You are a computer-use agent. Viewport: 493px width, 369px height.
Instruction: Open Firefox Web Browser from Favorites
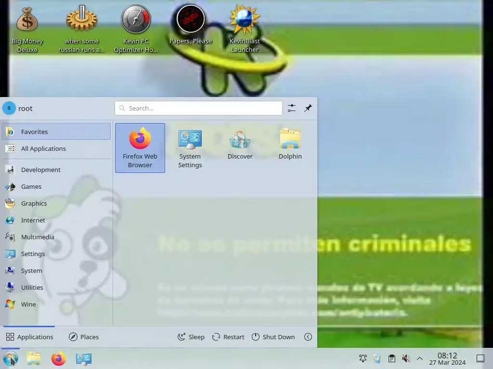tap(140, 148)
